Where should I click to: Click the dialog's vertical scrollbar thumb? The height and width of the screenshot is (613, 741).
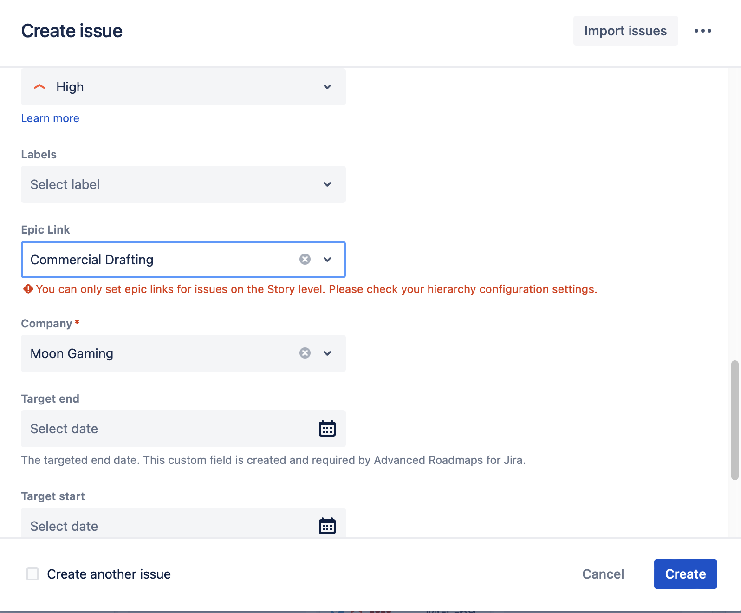(734, 419)
